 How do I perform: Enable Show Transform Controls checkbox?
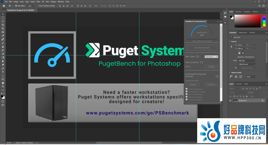[x=38, y=6]
